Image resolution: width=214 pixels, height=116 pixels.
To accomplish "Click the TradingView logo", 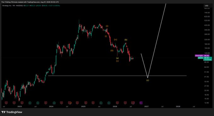I will pos(12,112).
